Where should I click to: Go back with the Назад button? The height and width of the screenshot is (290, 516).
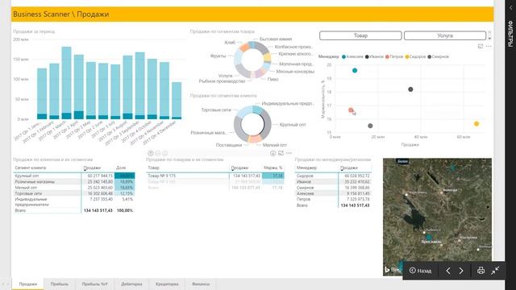pyautogui.click(x=420, y=271)
